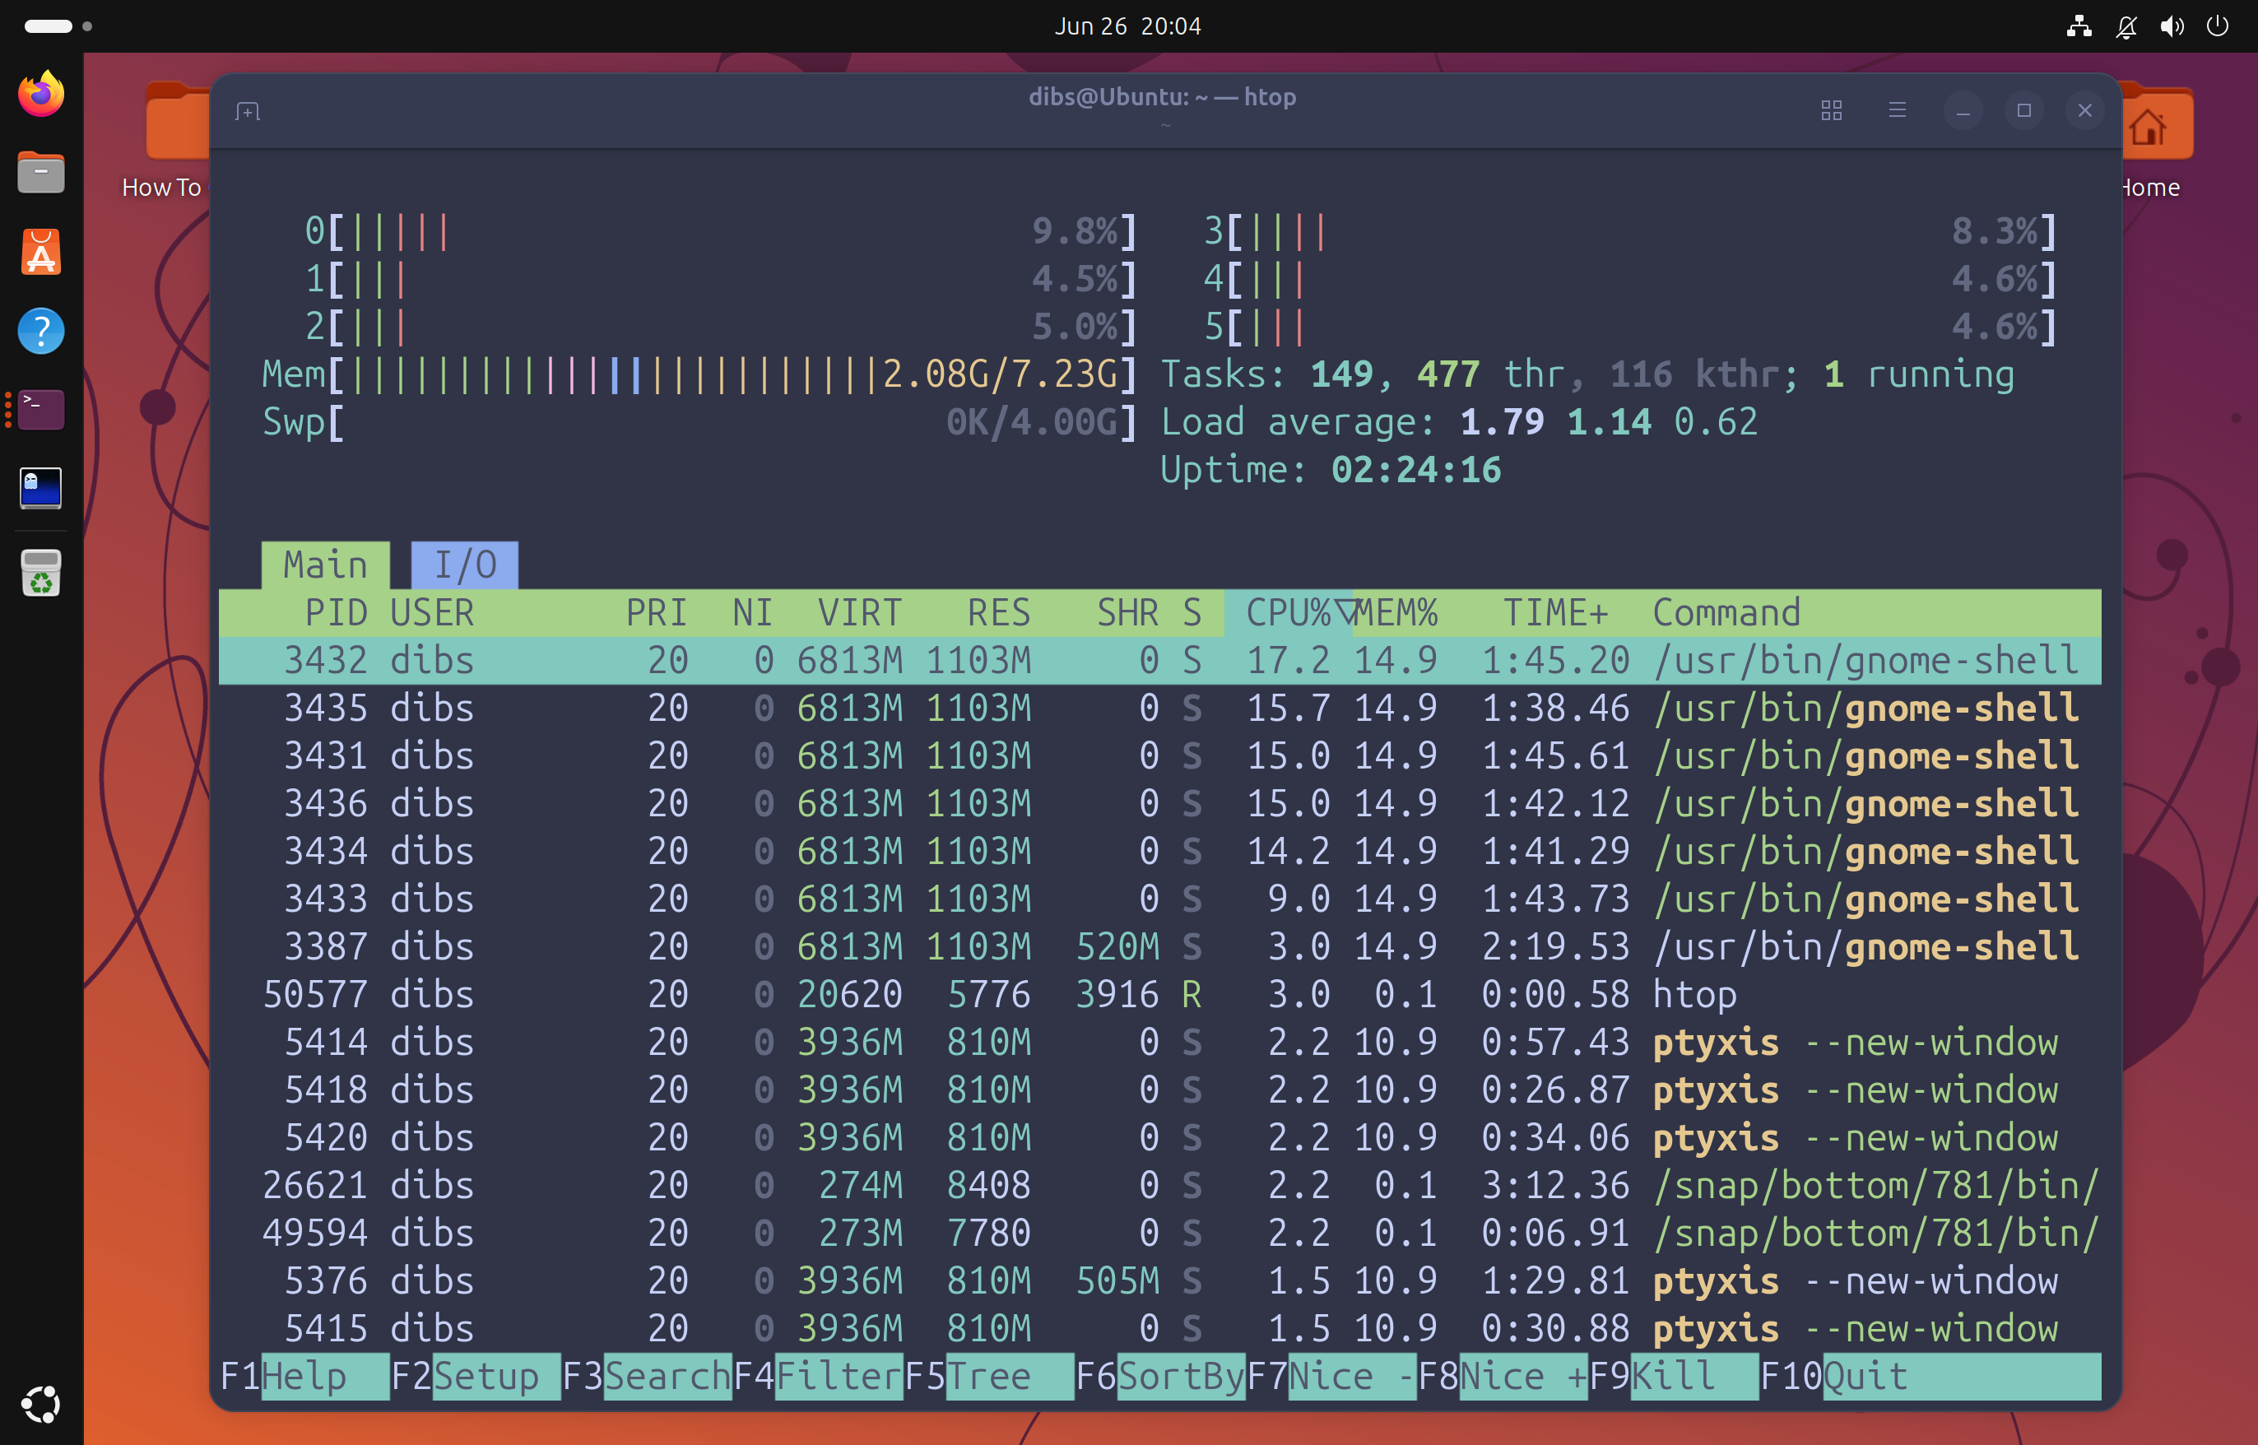This screenshot has width=2258, height=1445.
Task: Toggle F5 Tree view in htop
Action: [989, 1377]
